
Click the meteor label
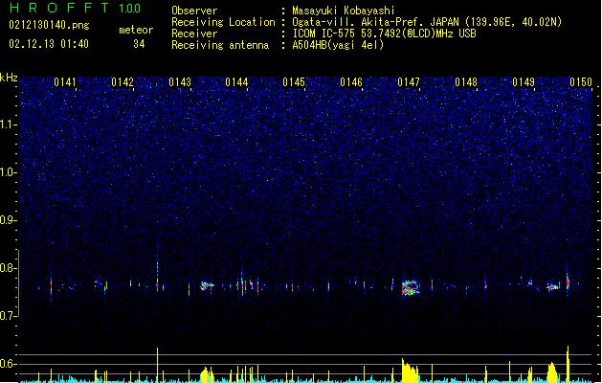(x=136, y=30)
